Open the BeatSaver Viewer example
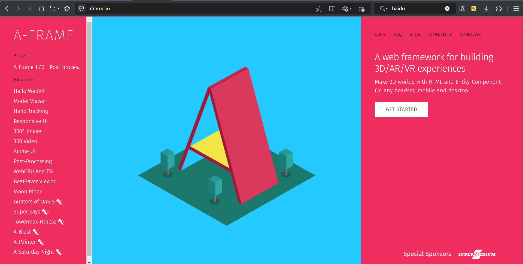 point(35,181)
